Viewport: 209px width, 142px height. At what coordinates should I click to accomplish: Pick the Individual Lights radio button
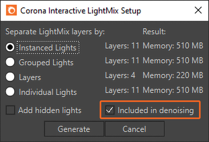click(x=10, y=92)
